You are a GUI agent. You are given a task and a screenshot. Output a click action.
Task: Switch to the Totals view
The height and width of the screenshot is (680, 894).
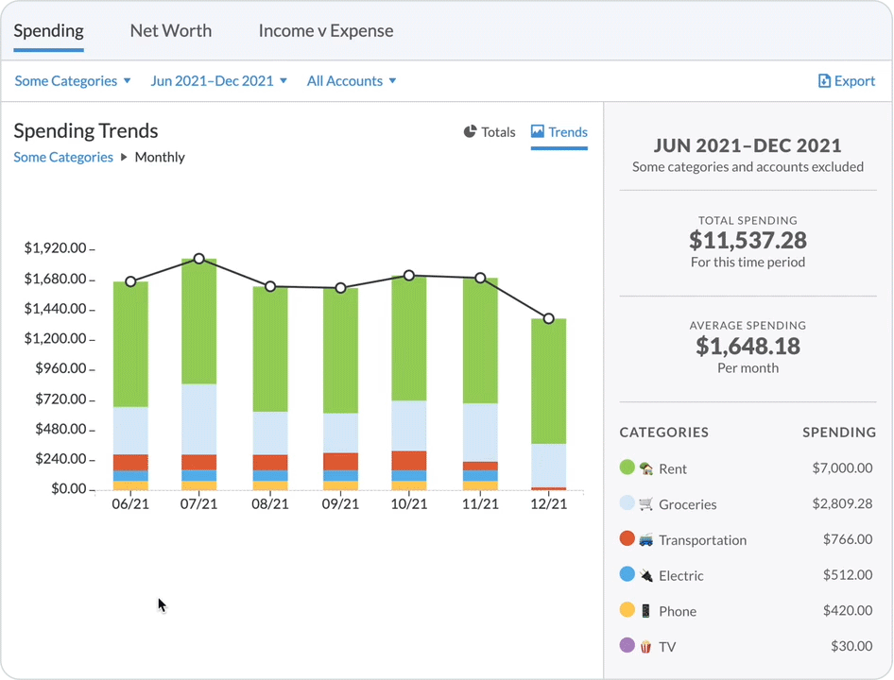point(490,132)
